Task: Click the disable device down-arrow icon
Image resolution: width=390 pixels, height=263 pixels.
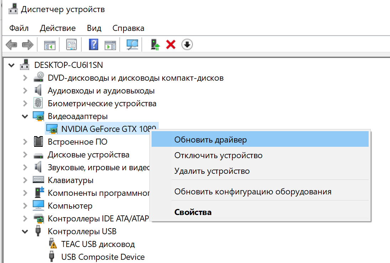Action: tap(187, 45)
